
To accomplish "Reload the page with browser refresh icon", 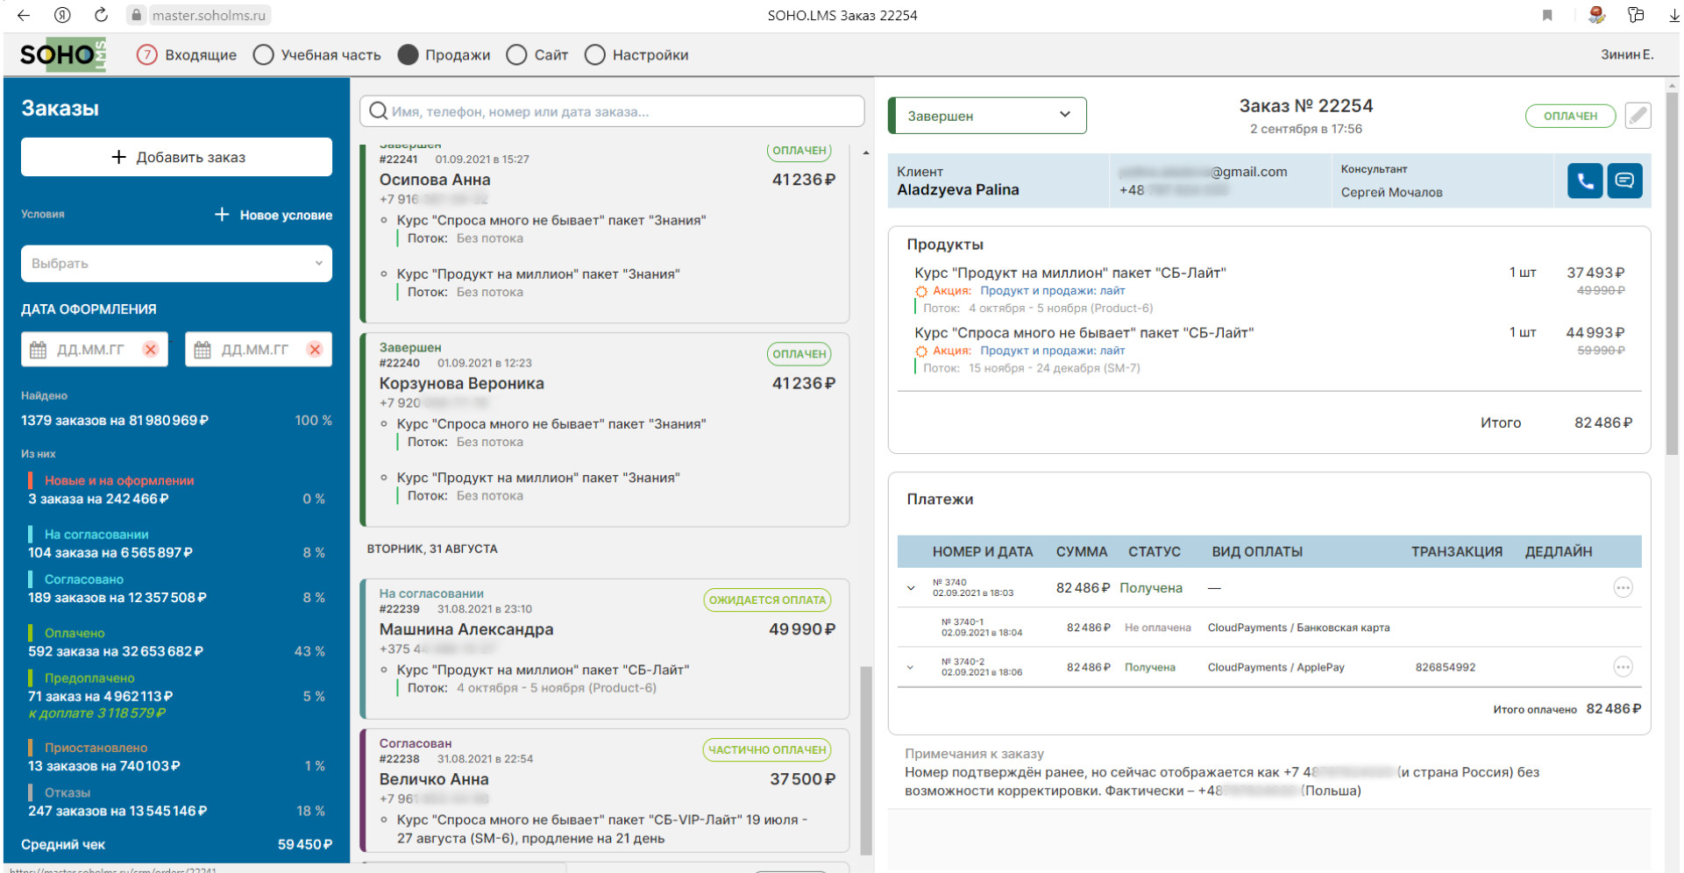I will pos(101,15).
